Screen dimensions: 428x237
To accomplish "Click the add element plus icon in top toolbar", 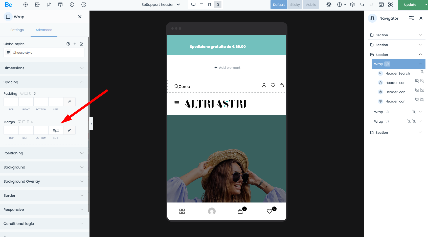I will click(x=26, y=5).
